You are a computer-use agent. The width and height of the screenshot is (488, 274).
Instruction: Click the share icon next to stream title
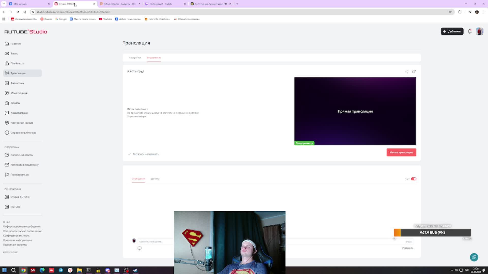(406, 72)
